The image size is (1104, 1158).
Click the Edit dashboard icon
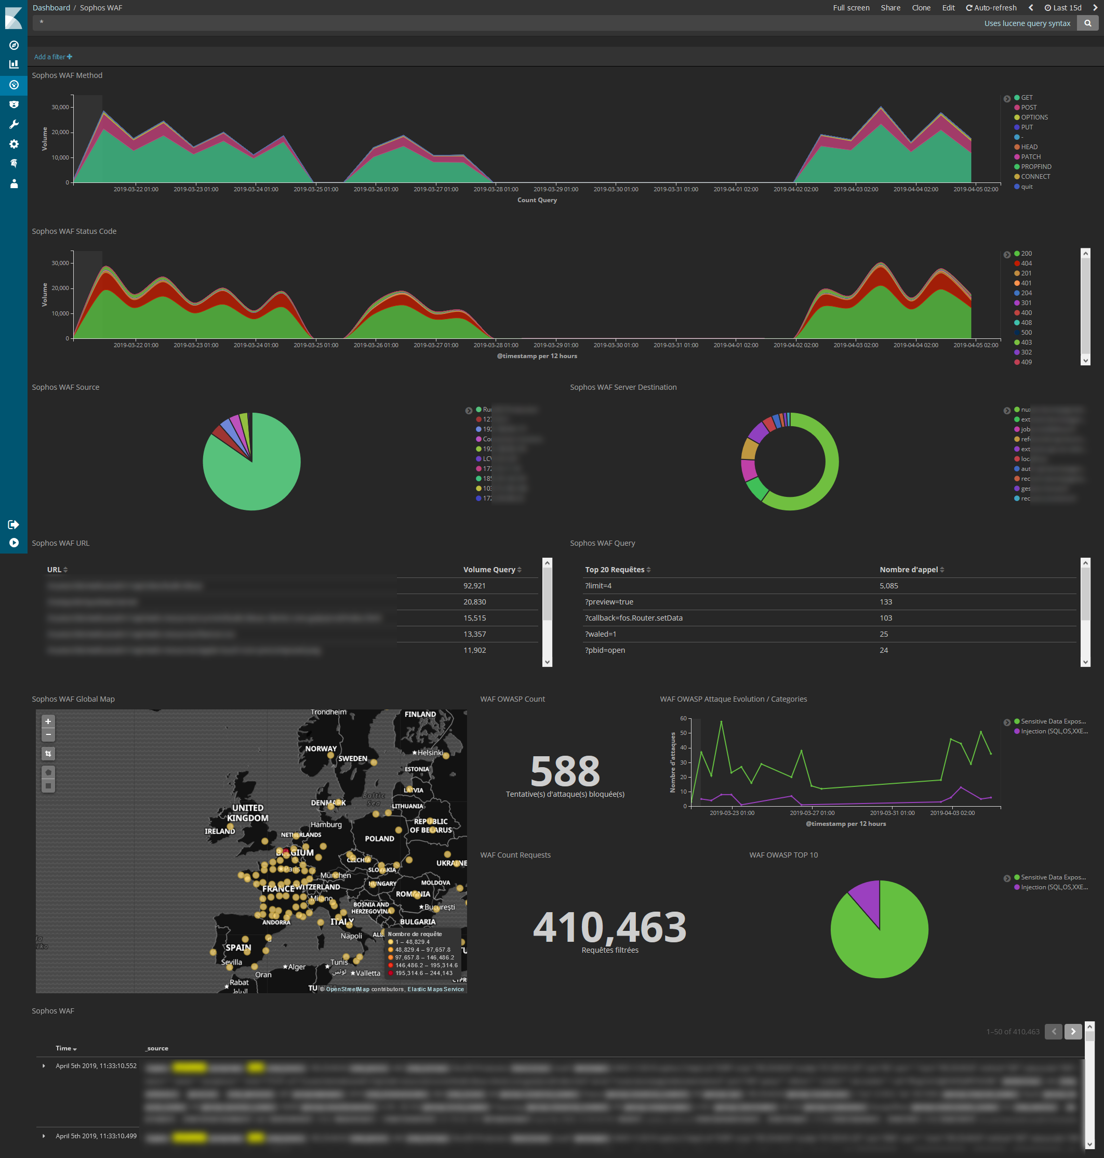[x=947, y=8]
